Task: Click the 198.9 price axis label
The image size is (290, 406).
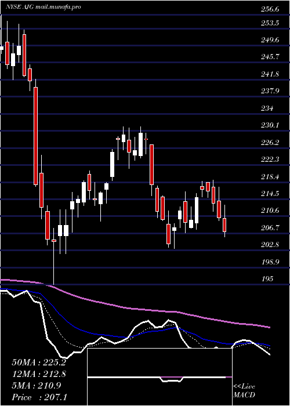Action: pos(270,262)
